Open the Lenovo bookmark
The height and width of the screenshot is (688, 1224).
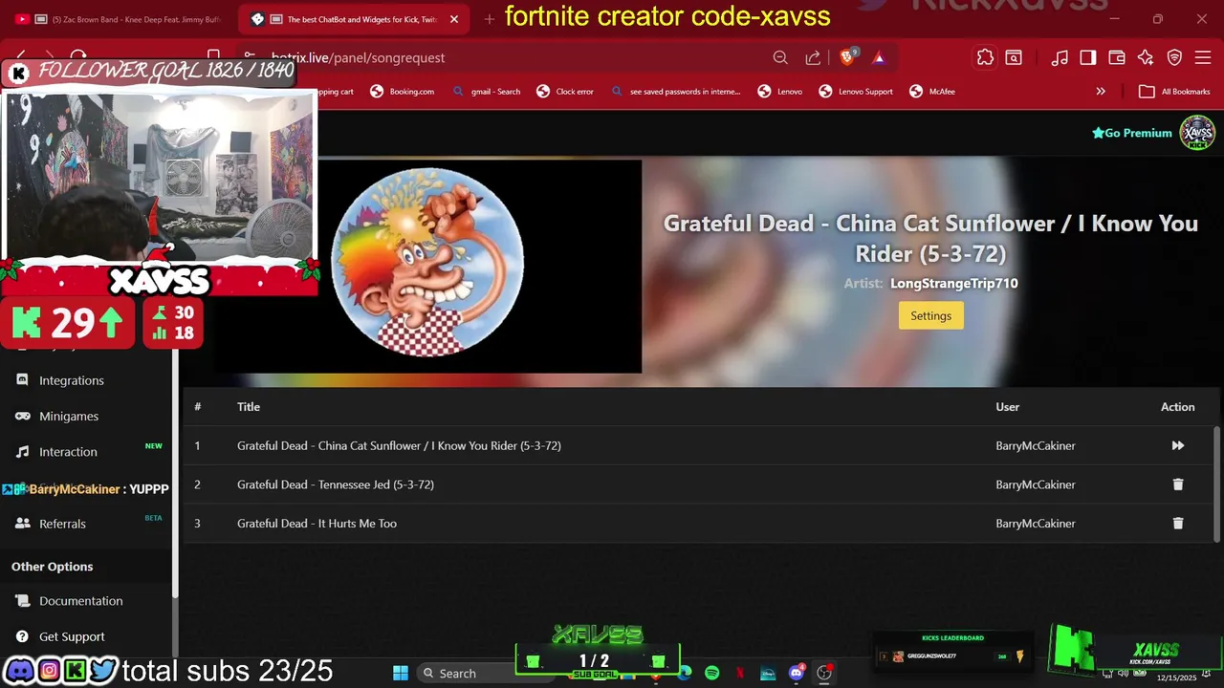(780, 92)
